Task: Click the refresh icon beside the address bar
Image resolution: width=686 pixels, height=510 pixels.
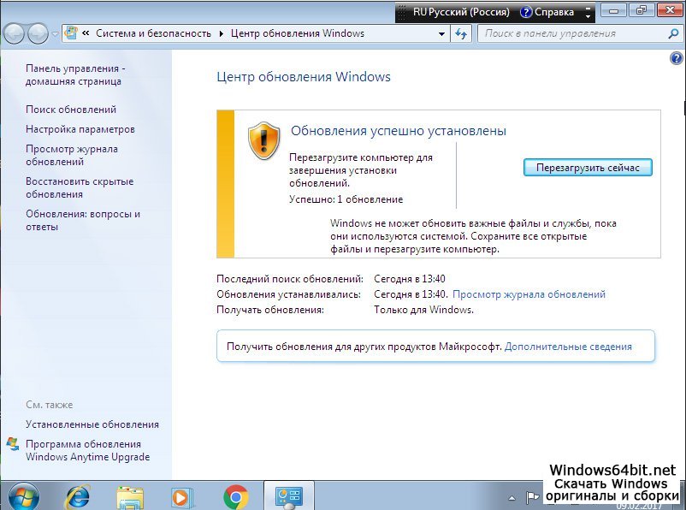Action: (x=462, y=34)
